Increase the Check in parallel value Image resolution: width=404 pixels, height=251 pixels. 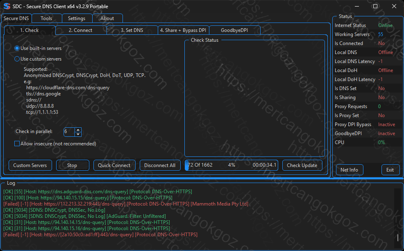pyautogui.click(x=78, y=129)
